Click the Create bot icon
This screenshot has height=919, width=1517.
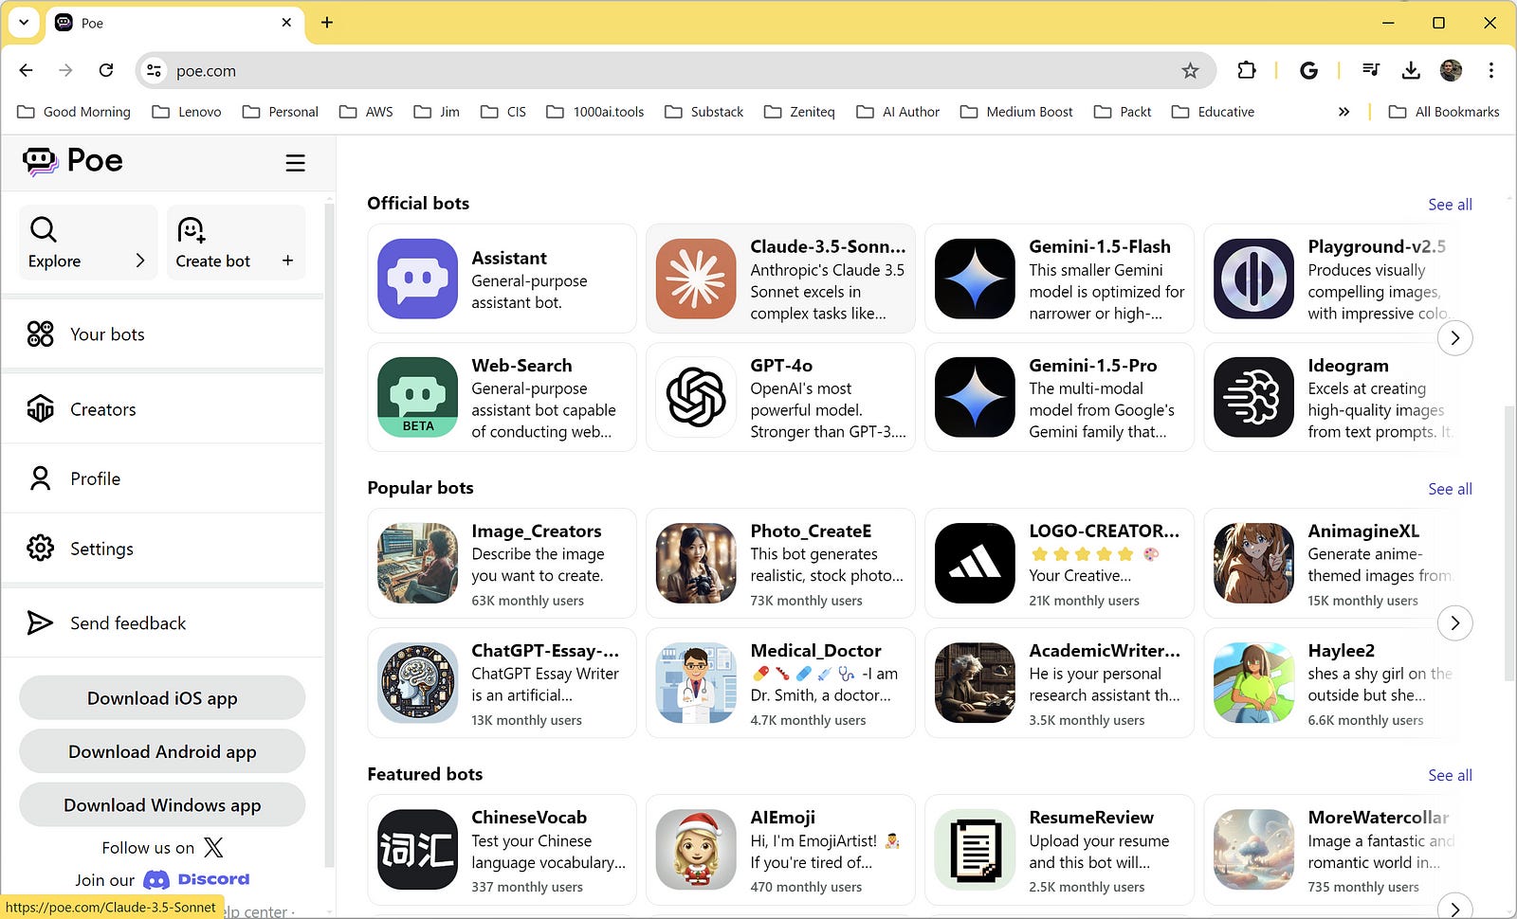(x=192, y=229)
